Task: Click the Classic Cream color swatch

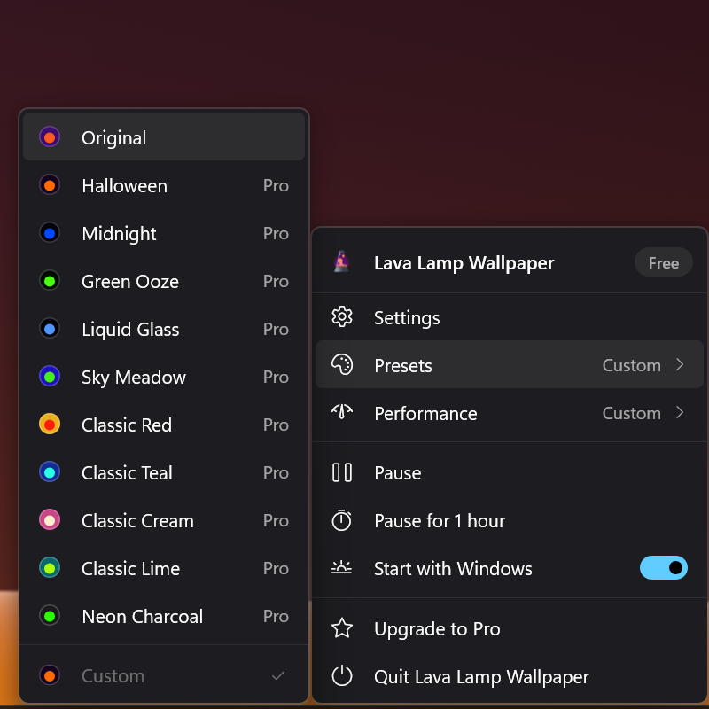Action: (50, 519)
